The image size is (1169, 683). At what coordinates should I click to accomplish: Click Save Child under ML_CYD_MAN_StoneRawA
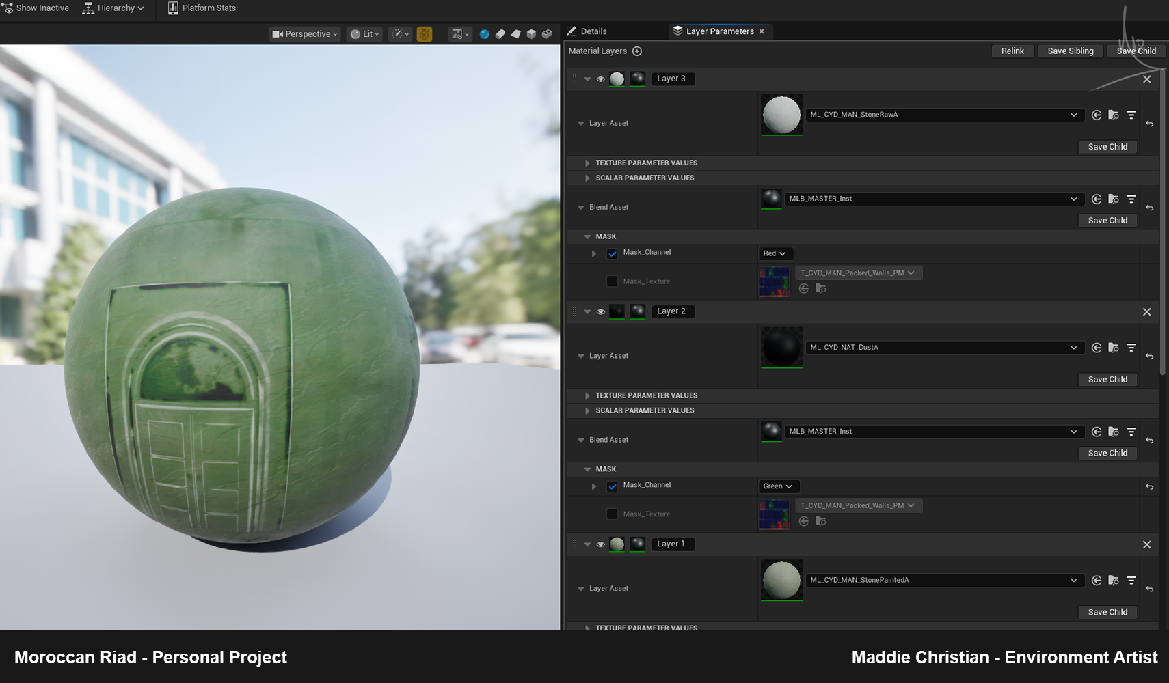tap(1107, 147)
